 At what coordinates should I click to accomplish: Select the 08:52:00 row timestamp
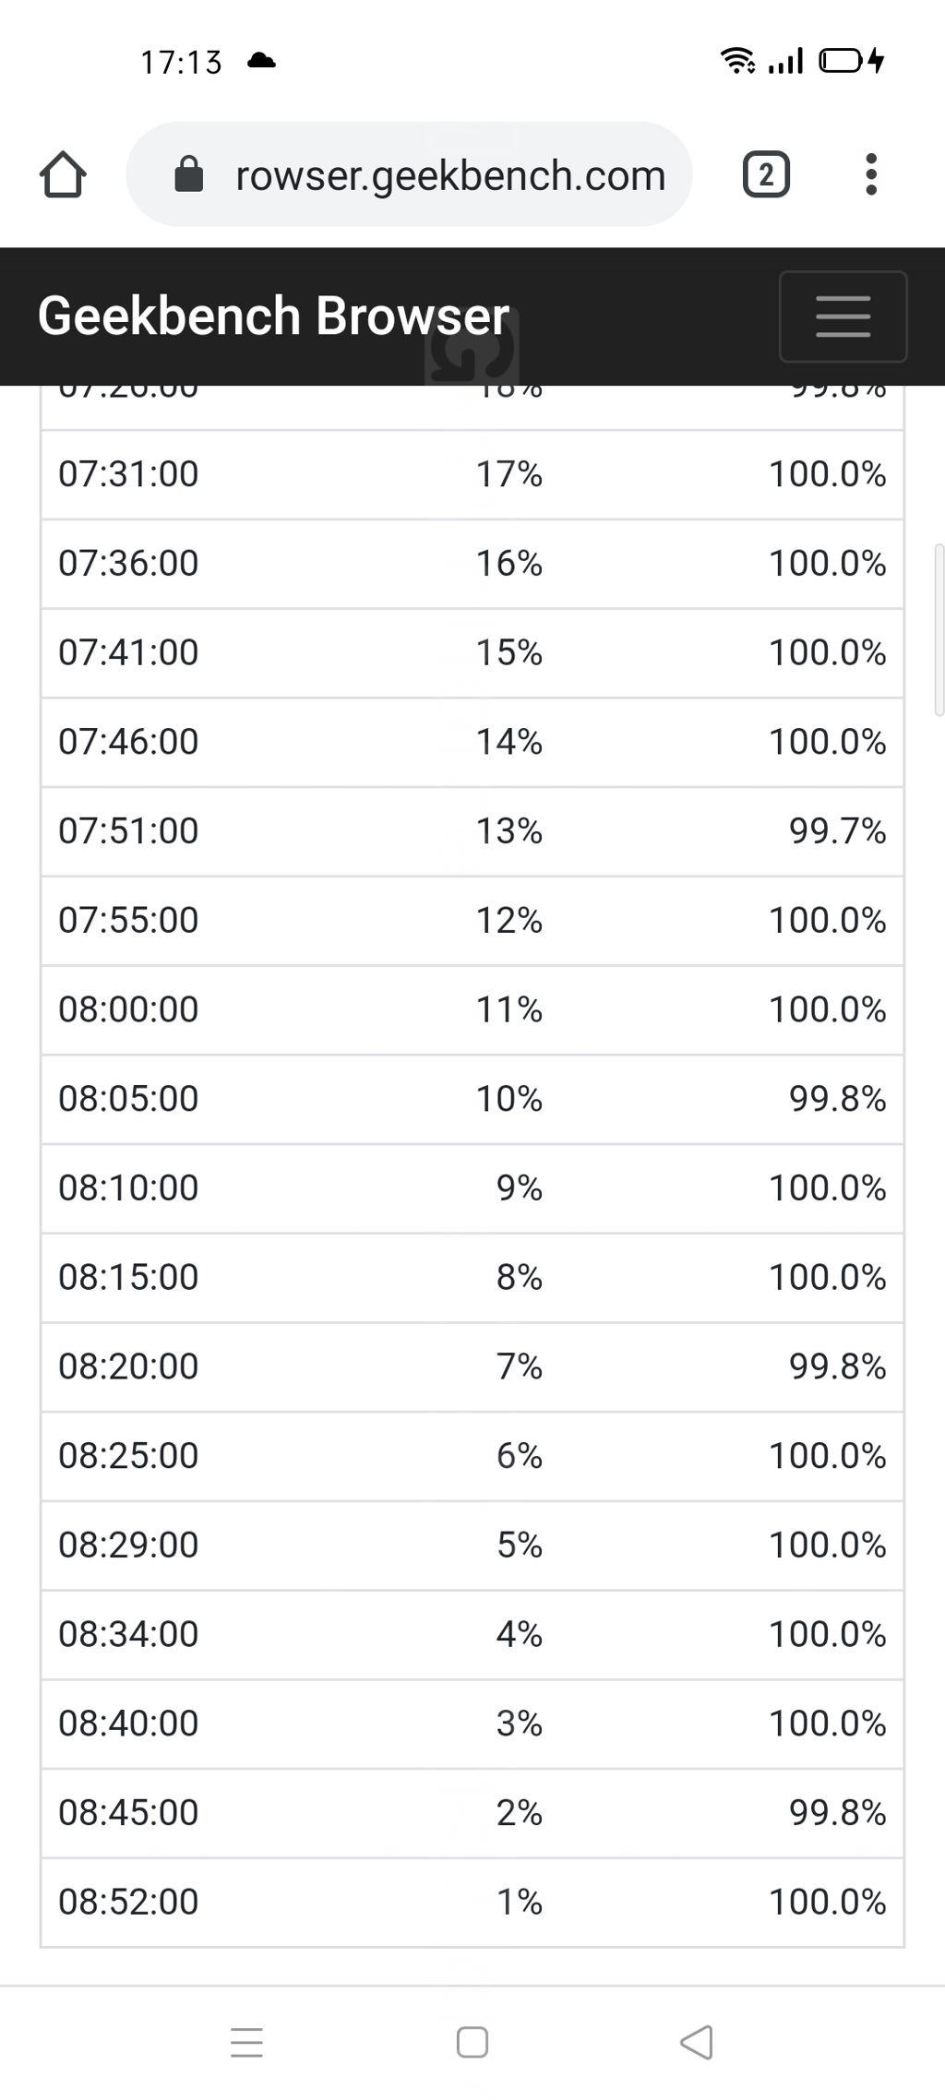pos(128,1902)
